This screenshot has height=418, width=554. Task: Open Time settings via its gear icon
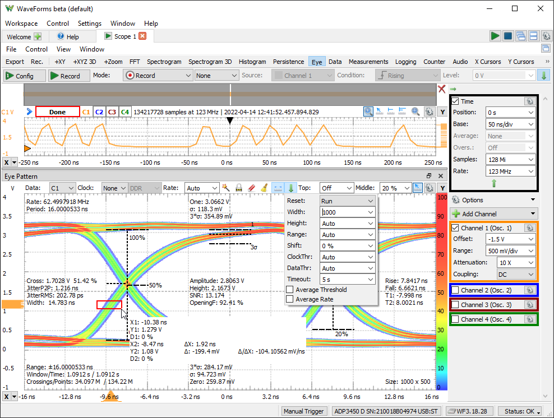(529, 101)
